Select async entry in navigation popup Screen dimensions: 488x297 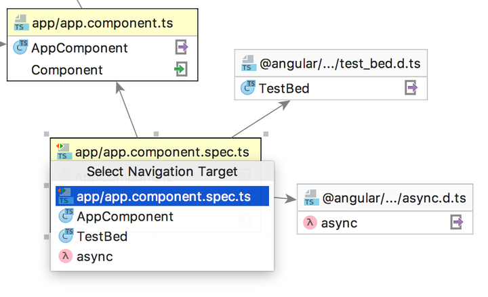[x=95, y=256]
